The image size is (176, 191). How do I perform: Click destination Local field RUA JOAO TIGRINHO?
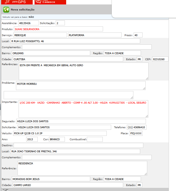[75, 151]
